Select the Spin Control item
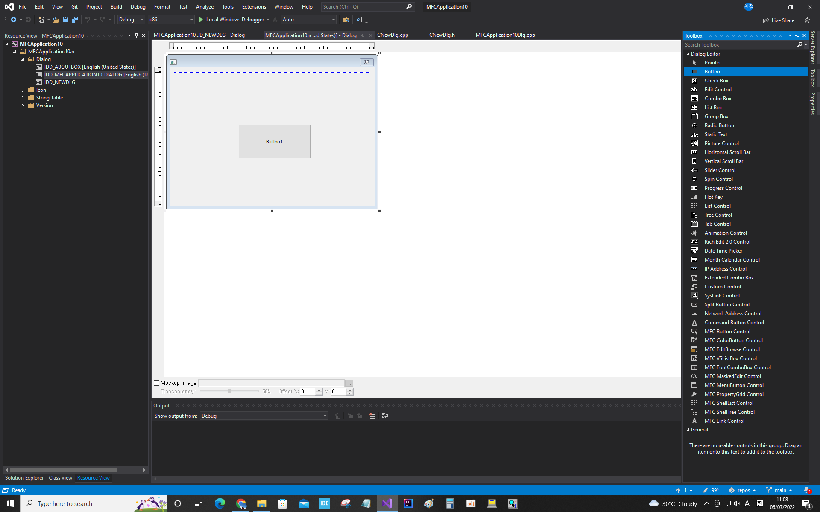820x512 pixels. tap(746, 179)
